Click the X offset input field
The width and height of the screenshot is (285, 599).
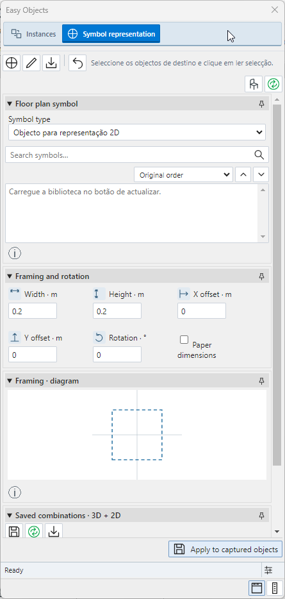[x=202, y=311]
